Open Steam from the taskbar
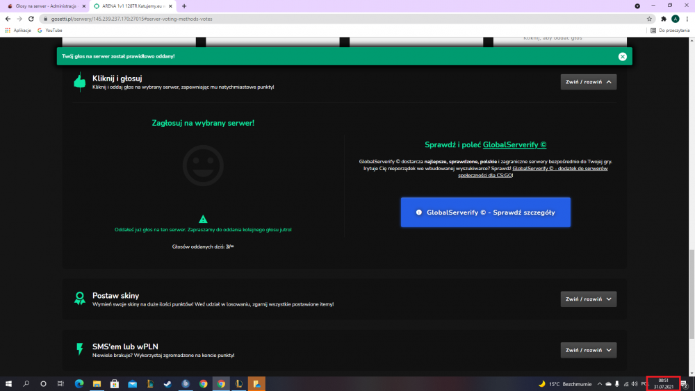The height and width of the screenshot is (391, 695). 167,384
